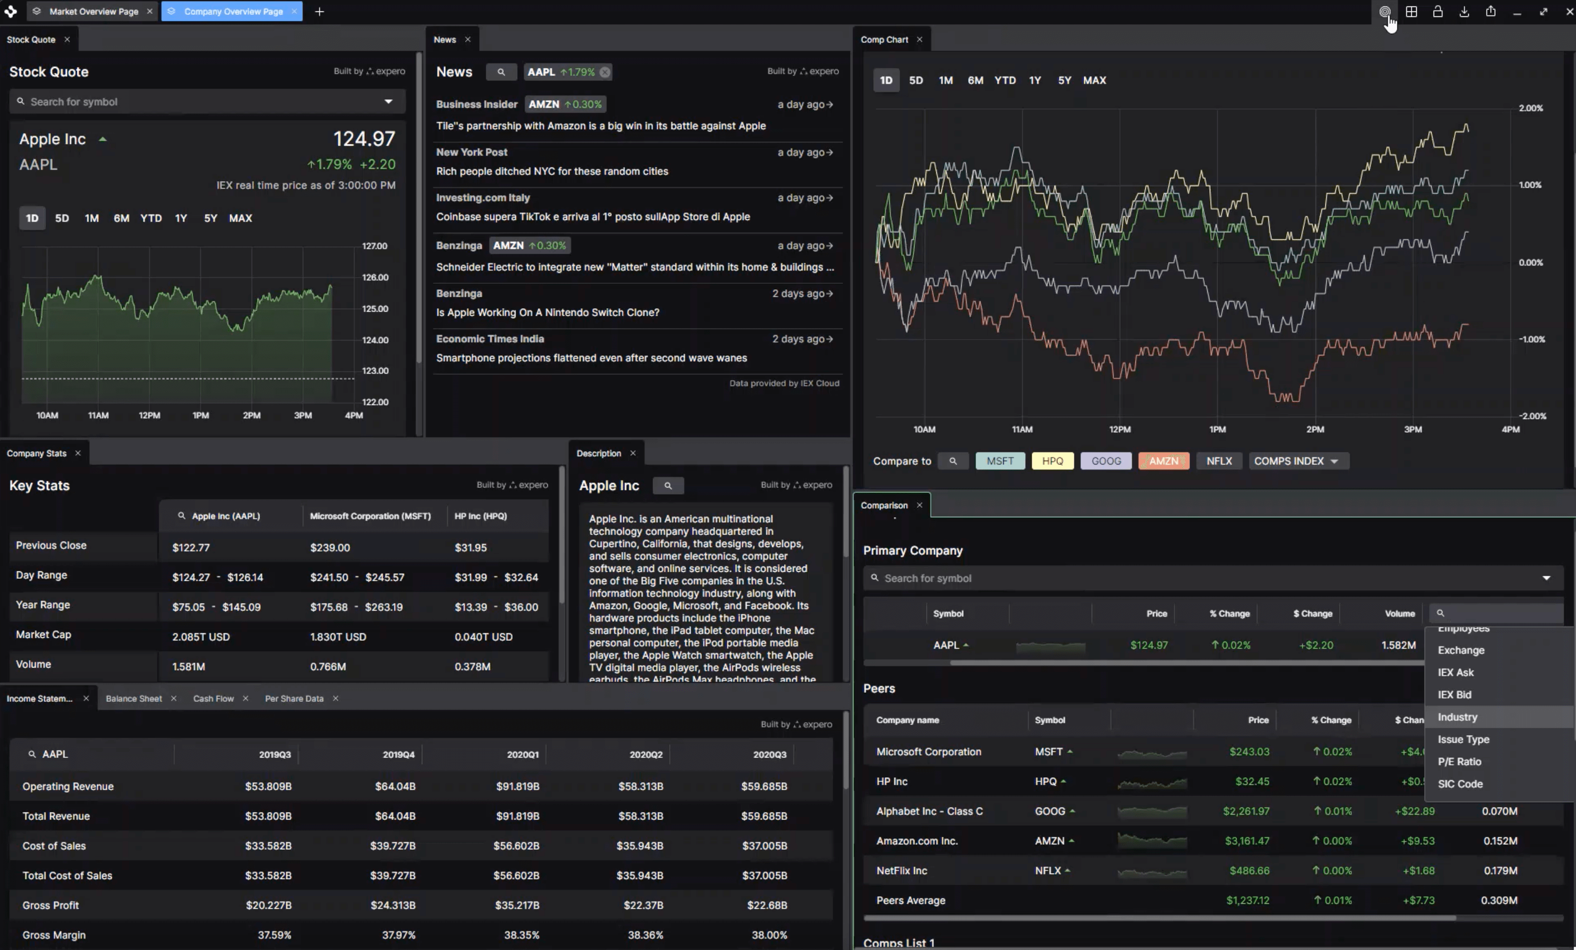Toggle the unlock layout padlock icon

coord(1438,11)
